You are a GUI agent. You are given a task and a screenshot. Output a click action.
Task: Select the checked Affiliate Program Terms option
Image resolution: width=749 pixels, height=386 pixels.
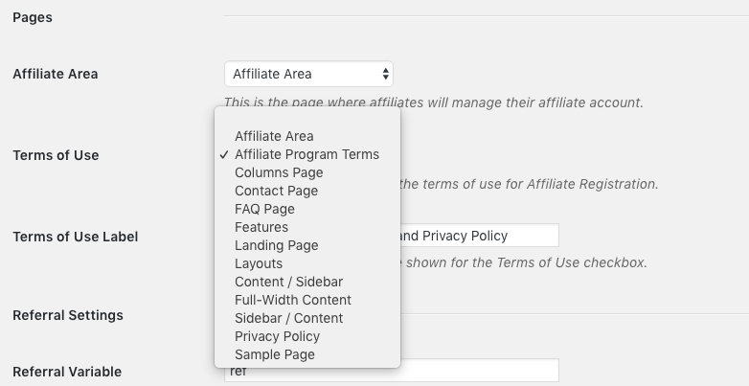[306, 154]
